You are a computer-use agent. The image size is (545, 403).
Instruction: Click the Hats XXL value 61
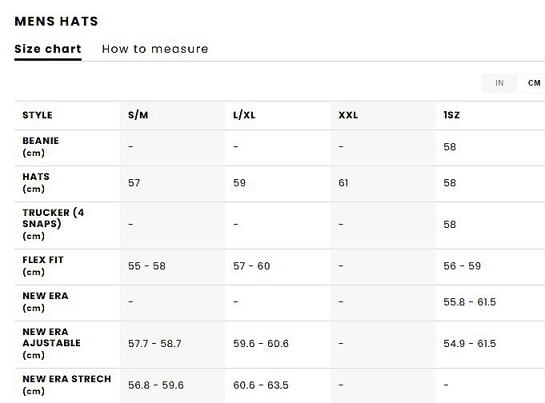[343, 183]
